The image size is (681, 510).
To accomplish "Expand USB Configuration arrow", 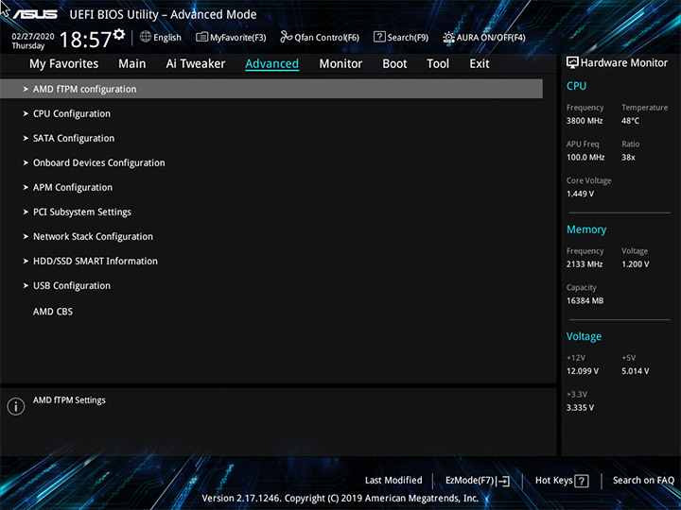I will tap(26, 286).
